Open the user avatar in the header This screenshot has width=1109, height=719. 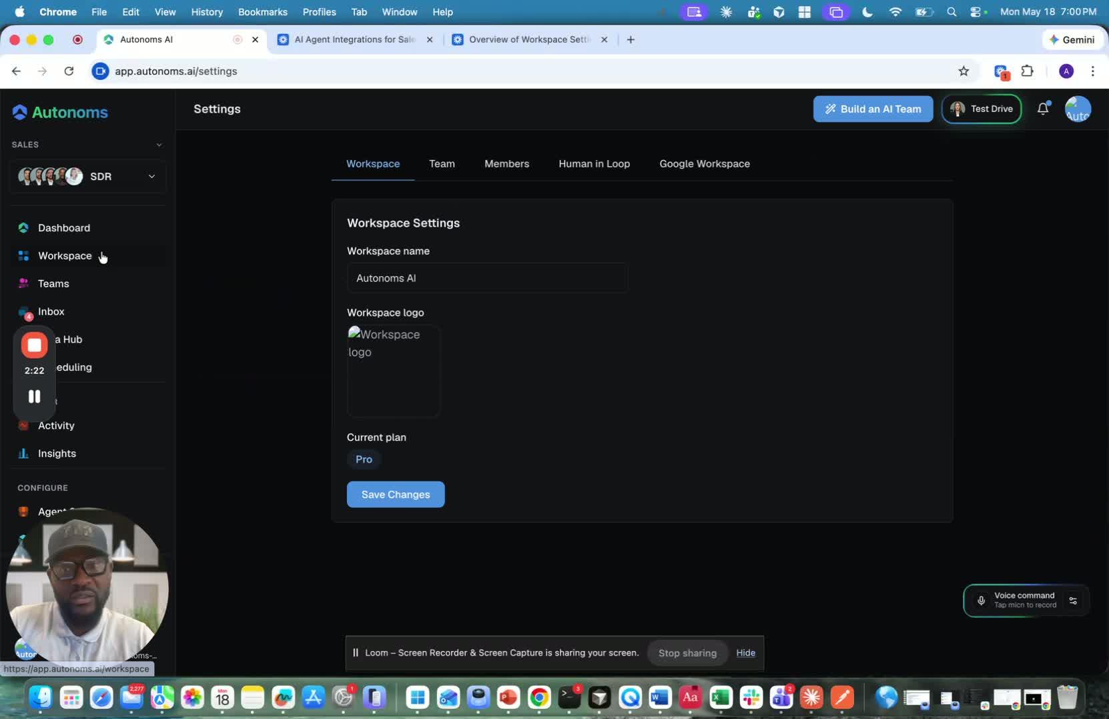click(x=1078, y=109)
